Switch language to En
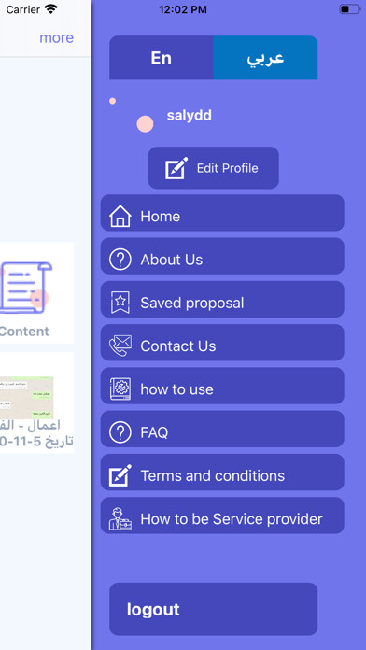Screen dimensions: 366x650 point(162,58)
